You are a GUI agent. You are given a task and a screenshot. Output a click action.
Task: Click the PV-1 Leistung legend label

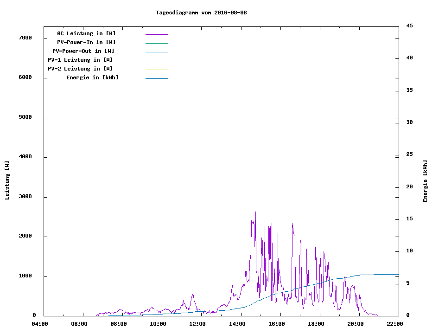point(80,60)
